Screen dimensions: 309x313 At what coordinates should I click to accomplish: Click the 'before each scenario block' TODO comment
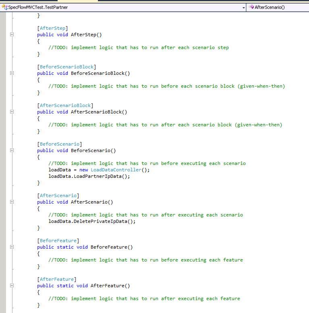click(167, 86)
